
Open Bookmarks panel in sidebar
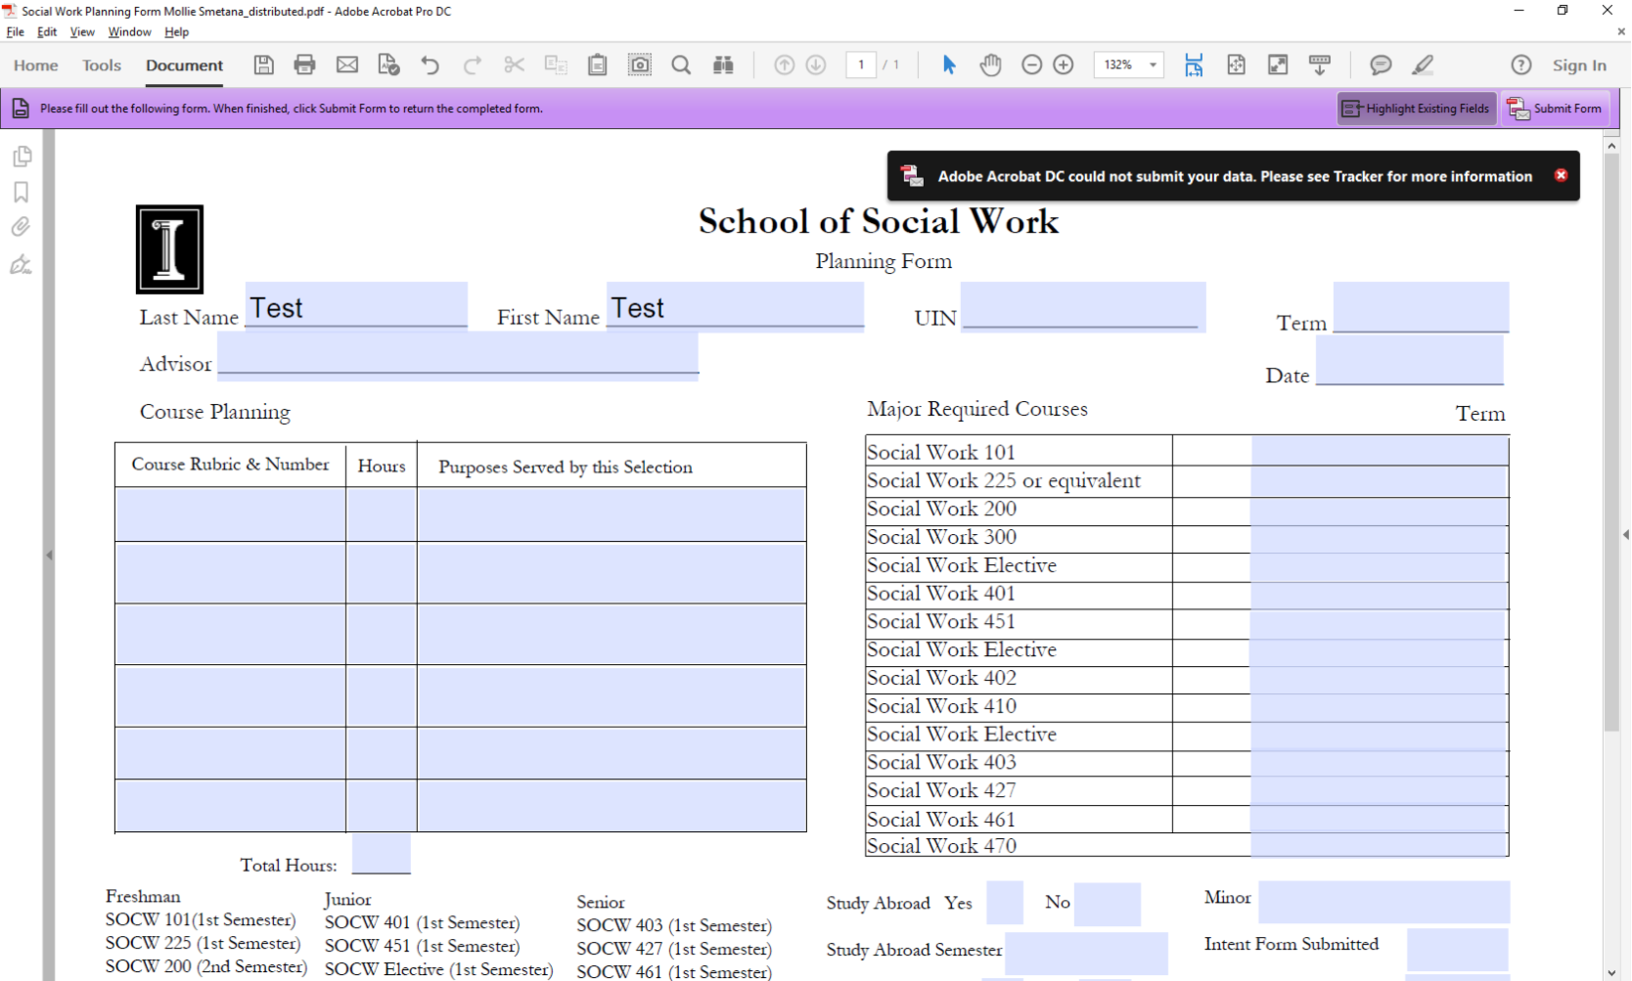coord(22,192)
